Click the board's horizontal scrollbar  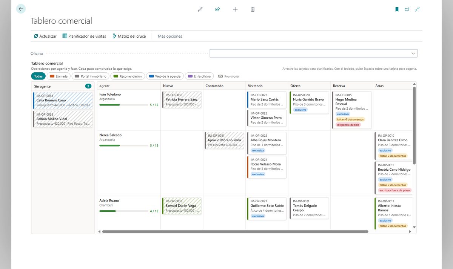click(x=235, y=231)
